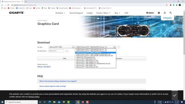Select AORUS RTX 3080 XTREME WATERFORCE WB 10G

pyautogui.click(x=96, y=56)
